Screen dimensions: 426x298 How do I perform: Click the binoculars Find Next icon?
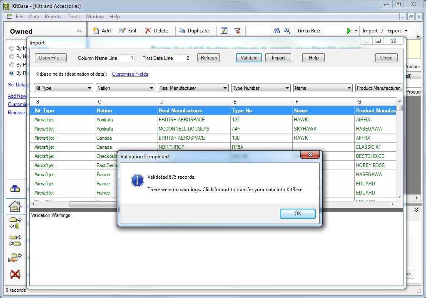pyautogui.click(x=287, y=31)
